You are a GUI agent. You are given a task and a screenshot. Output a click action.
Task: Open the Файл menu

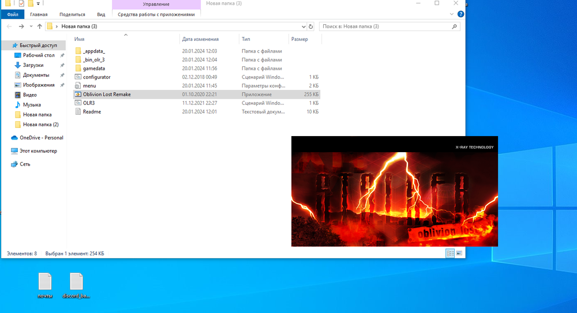click(x=12, y=14)
